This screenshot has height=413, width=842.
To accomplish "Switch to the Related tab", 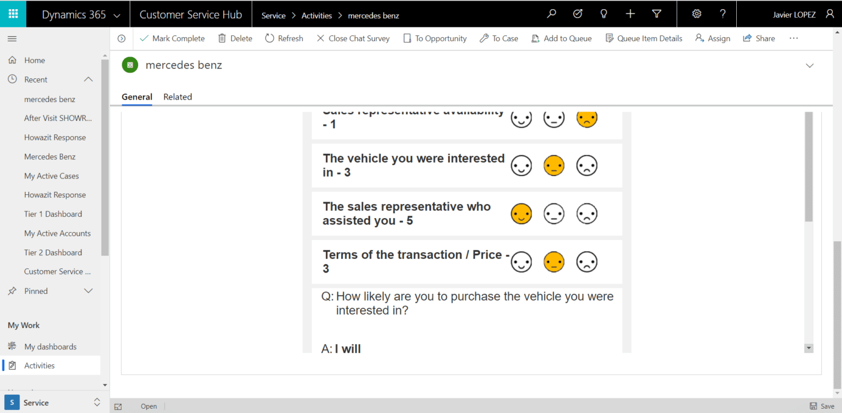I will point(178,97).
